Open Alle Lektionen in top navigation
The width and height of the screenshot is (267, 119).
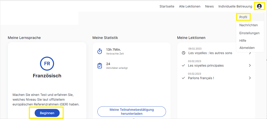point(190,6)
